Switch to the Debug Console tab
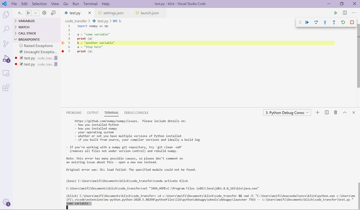 [136, 112]
